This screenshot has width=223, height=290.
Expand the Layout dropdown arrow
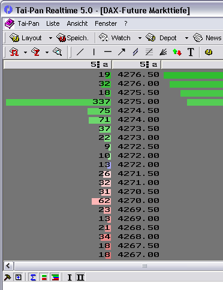pos(50,38)
